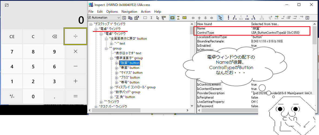Screen dimensions: 319x135
Task: Click the clipboard settings icon in Inspect toolbar
Action: [x=137, y=18]
